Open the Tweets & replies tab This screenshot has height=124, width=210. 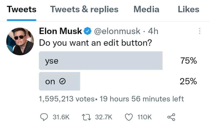(84, 9)
